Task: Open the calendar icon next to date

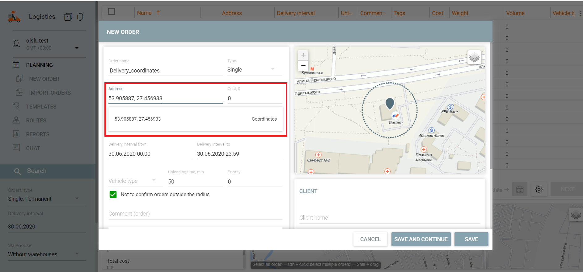Action: coord(520,190)
